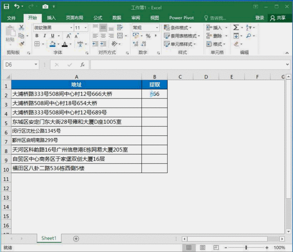This screenshot has width=293, height=252.
Task: Switch to the 数据 Data tab
Action: 117,18
